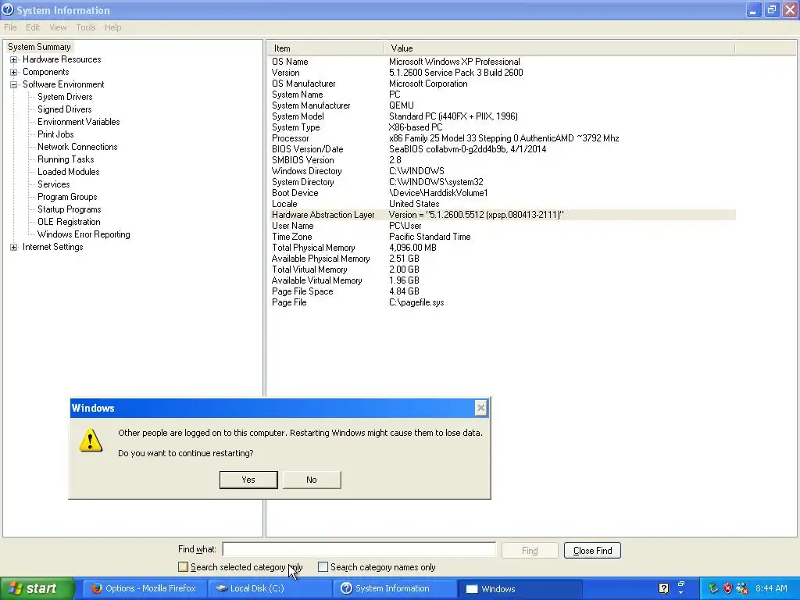This screenshot has height=600, width=800.
Task: Open Environment Variables category
Action: point(79,122)
